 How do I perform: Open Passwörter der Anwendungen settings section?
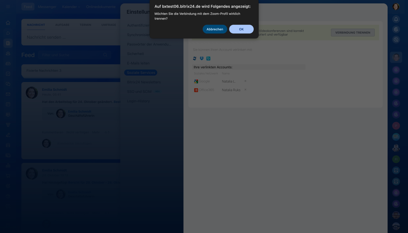click(x=149, y=44)
